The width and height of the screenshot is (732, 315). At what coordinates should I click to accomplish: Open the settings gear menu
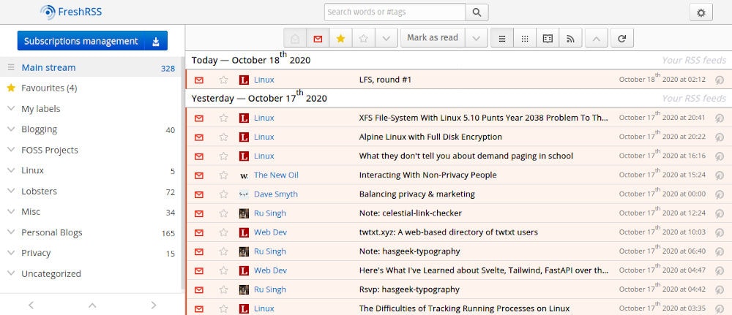point(701,12)
